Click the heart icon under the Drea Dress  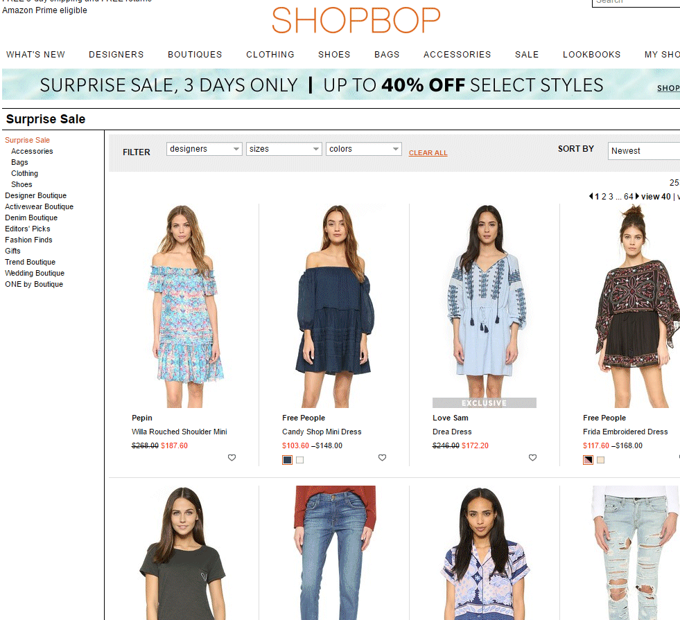point(532,458)
